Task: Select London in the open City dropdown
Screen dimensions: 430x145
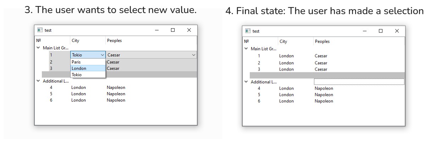Action: 88,68
